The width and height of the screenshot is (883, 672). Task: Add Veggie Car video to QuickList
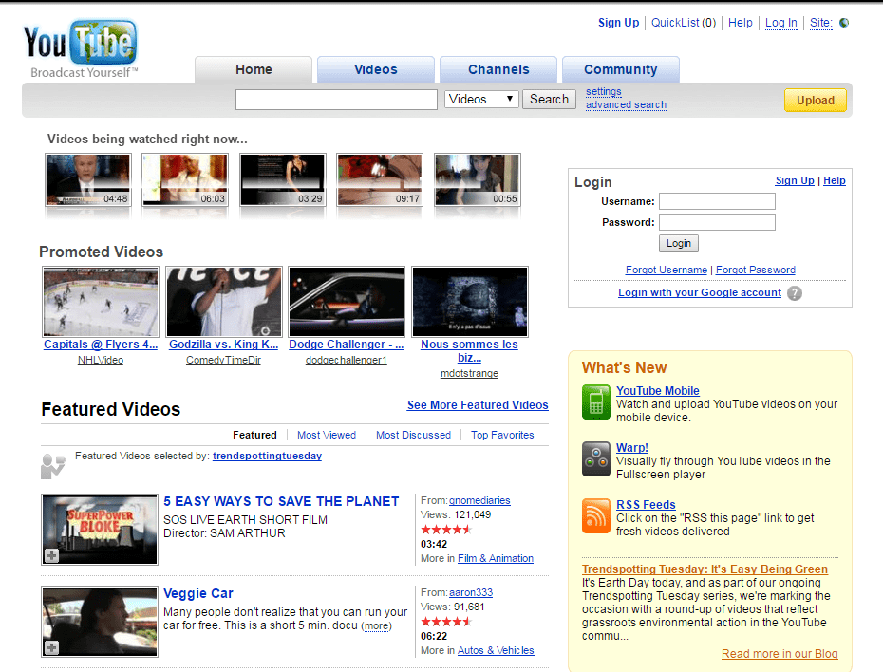[x=52, y=648]
